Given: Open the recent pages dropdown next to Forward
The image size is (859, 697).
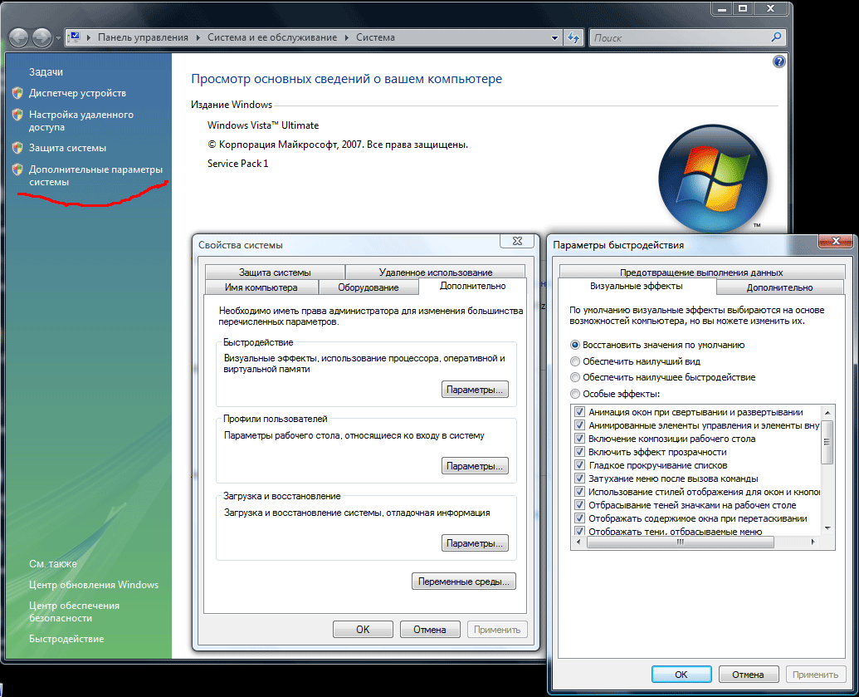Looking at the screenshot, I should coord(58,38).
